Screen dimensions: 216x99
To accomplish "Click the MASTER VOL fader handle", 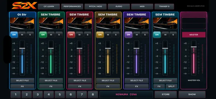I will pos(194,49).
